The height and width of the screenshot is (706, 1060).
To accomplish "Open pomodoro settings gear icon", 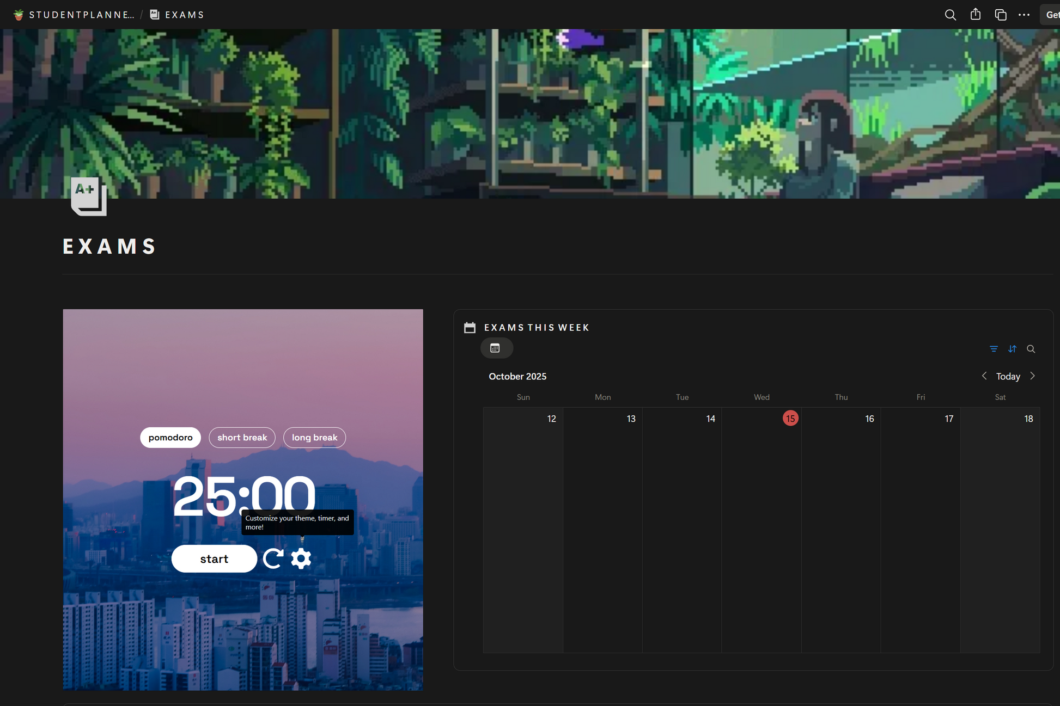I will [x=301, y=558].
